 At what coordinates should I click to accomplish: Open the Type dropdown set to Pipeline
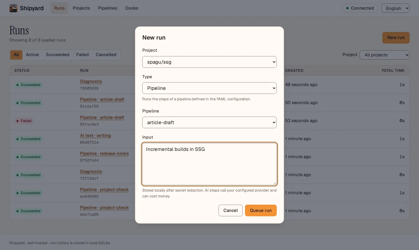point(210,88)
